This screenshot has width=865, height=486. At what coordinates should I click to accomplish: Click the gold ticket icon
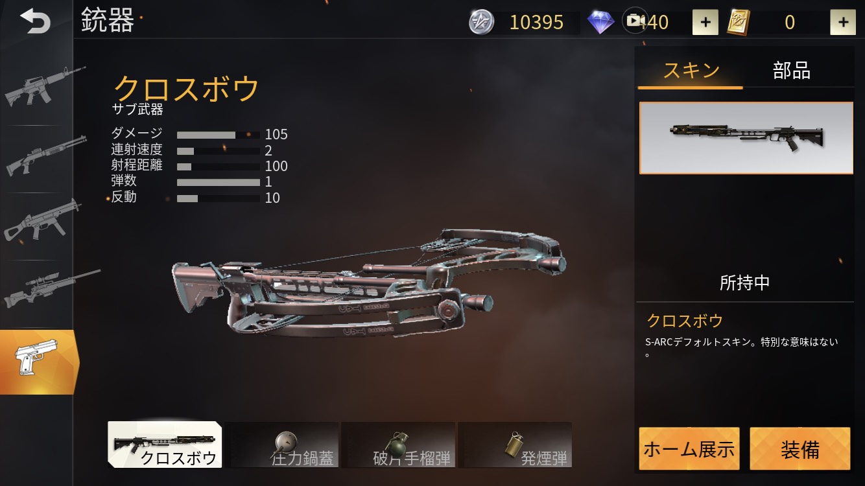coord(739,23)
